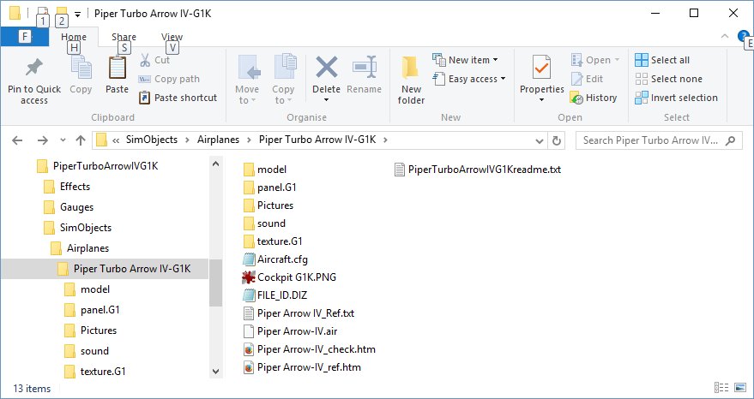This screenshot has height=399, width=754.
Task: Click Select all in ribbon
Action: pos(662,60)
